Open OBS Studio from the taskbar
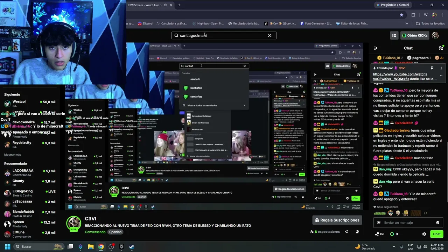448x252 pixels. click(111, 247)
